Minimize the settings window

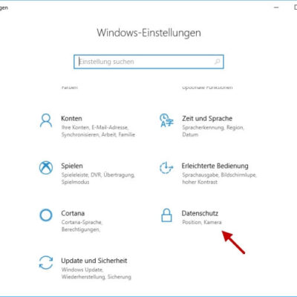[276, 7]
